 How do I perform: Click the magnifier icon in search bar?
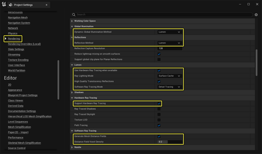click(74, 15)
